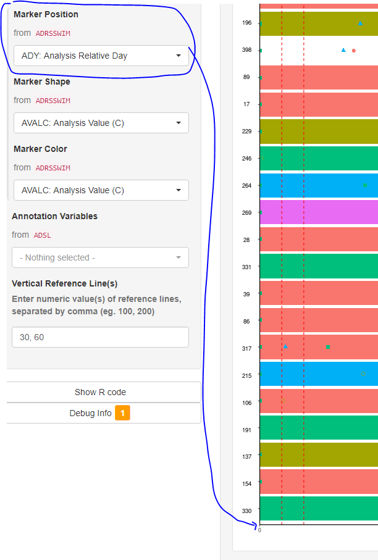The width and height of the screenshot is (378, 560).
Task: Click the blue triangle marker on subject 317
Action: pos(285,346)
